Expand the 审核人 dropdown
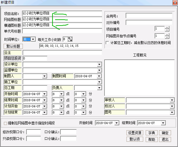This screenshot has width=178, height=147. pos(172,100)
